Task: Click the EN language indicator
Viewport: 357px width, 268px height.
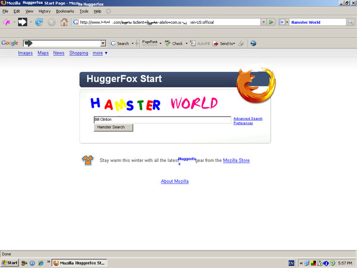Action: click(291, 263)
